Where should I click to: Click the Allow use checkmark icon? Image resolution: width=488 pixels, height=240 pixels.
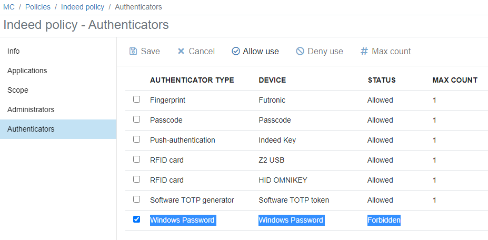click(236, 51)
